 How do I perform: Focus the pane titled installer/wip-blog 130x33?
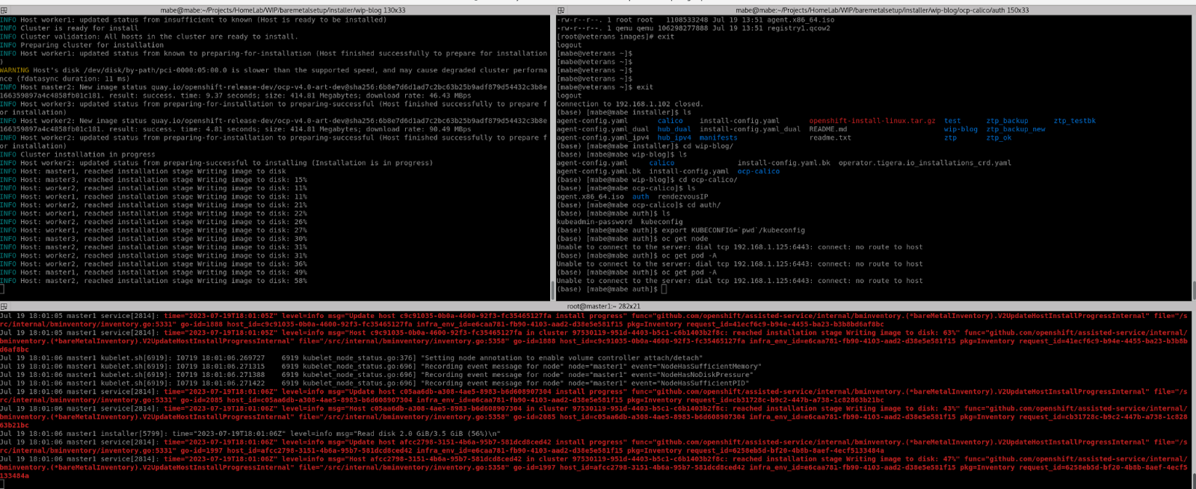[x=283, y=10]
